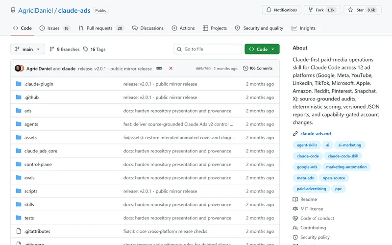Open the AgriciDaniel owner link
Viewport: 392px width, 245px height.
pyautogui.click(x=35, y=10)
